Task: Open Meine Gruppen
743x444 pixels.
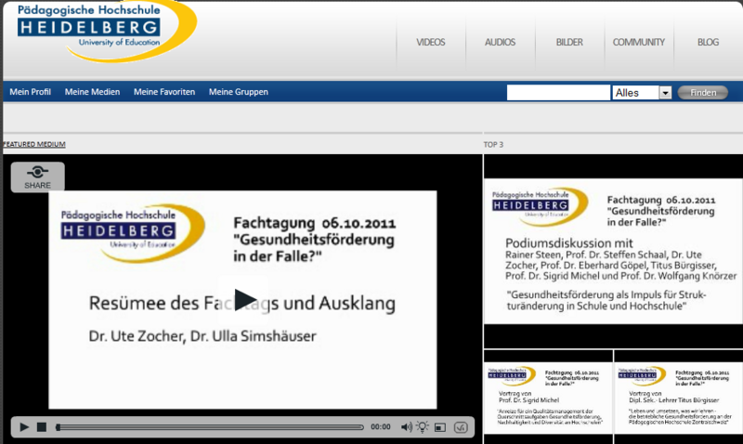Action: (x=239, y=92)
